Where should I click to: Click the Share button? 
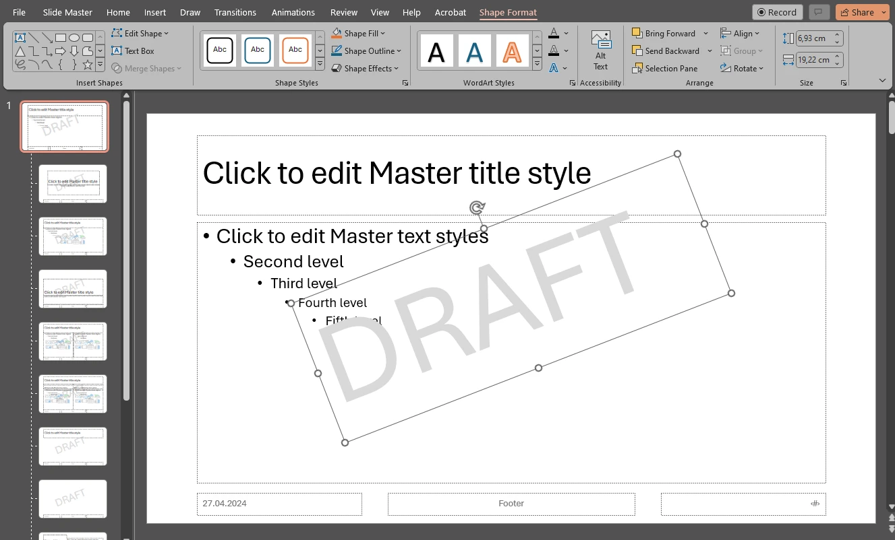tap(862, 11)
